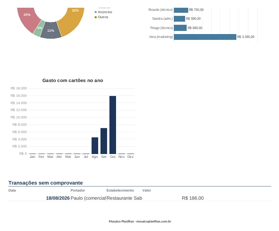The width and height of the screenshot is (279, 231).
Task: Click the R$ 3.350,00 value label
Action: 246,37
